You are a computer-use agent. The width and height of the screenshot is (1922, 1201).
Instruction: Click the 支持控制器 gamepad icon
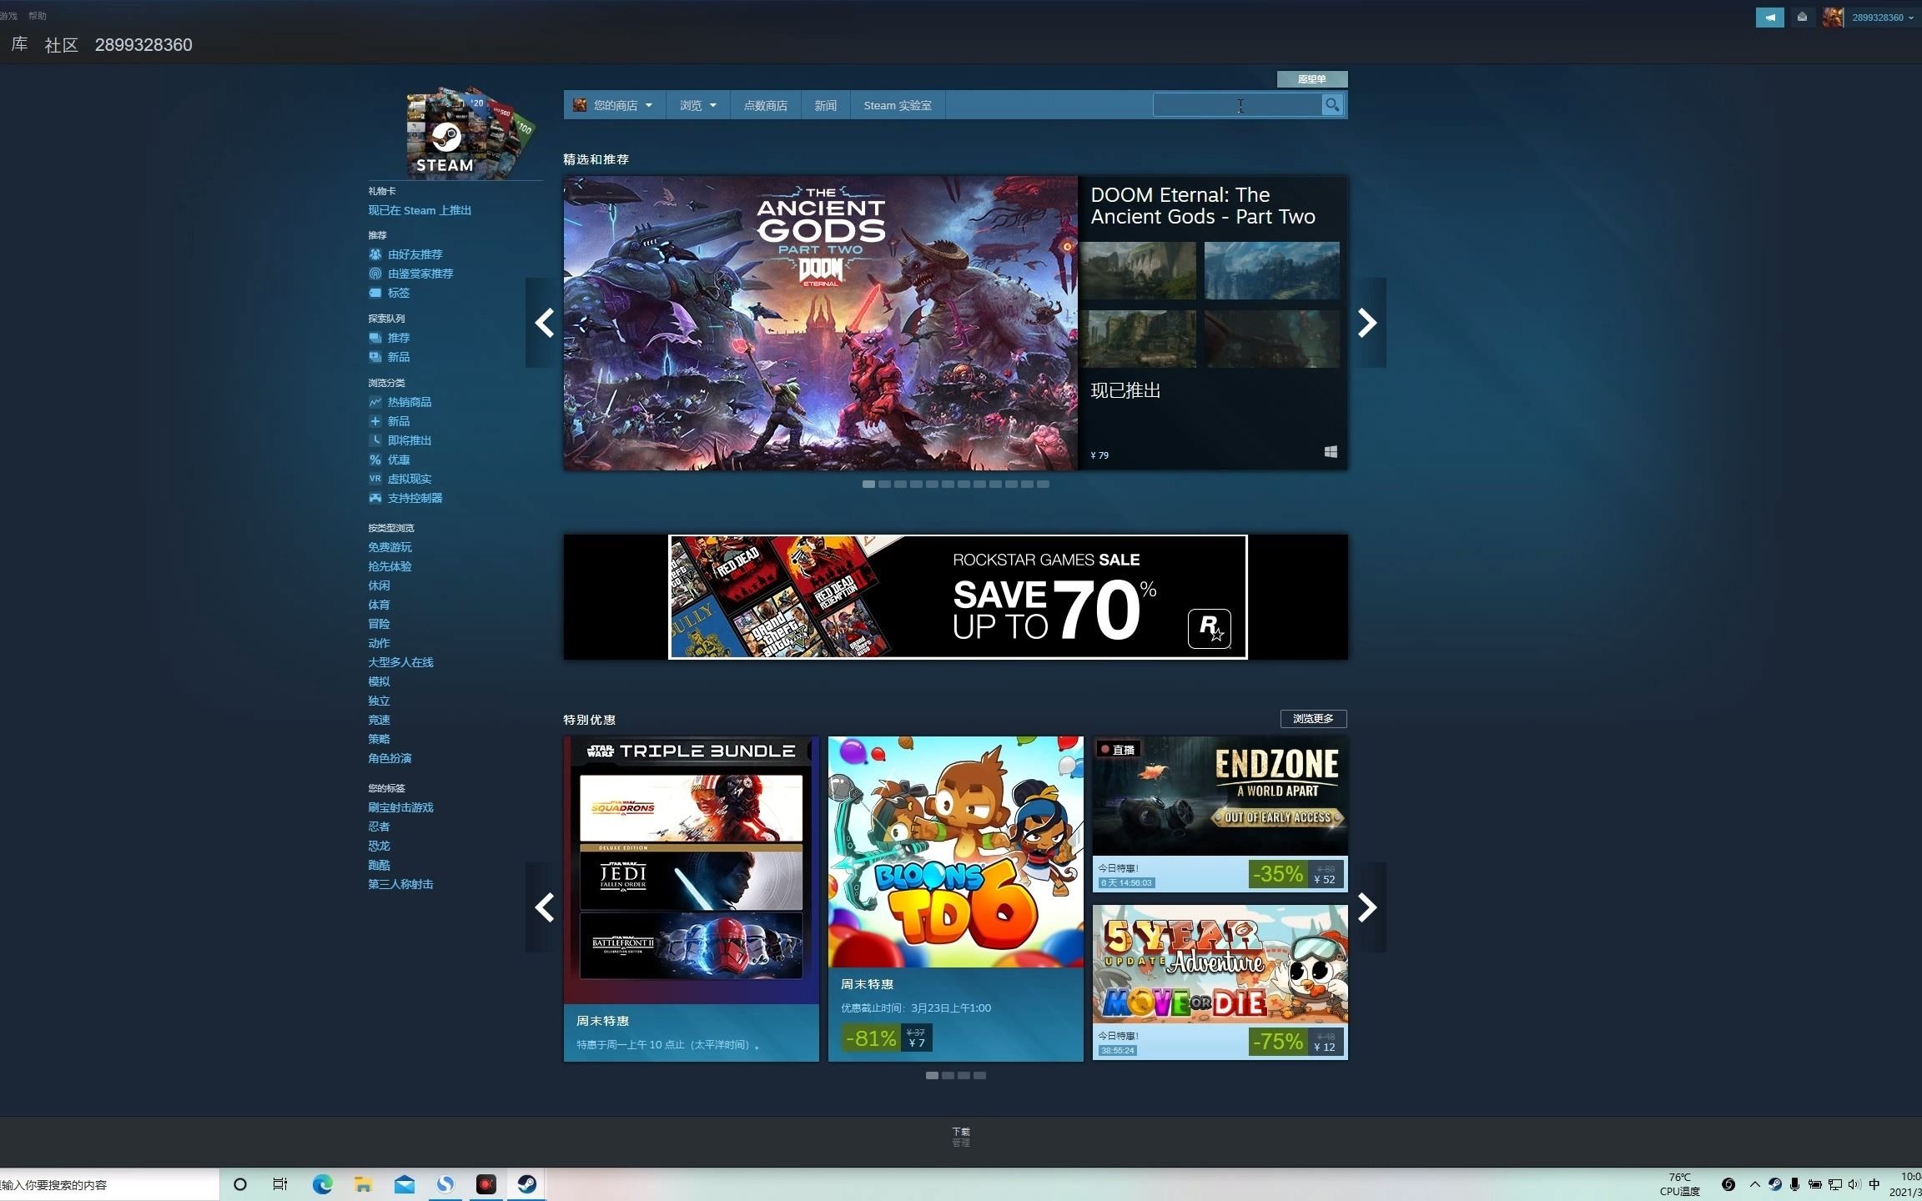click(x=375, y=498)
